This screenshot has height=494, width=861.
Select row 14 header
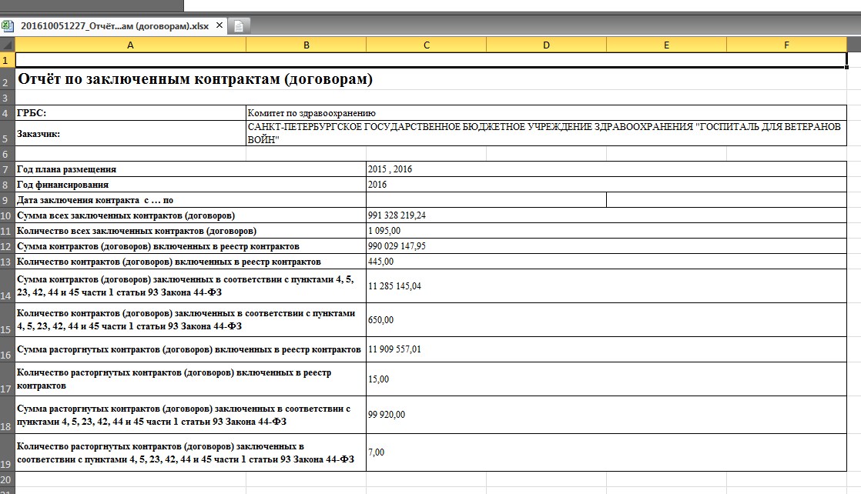(x=7, y=286)
